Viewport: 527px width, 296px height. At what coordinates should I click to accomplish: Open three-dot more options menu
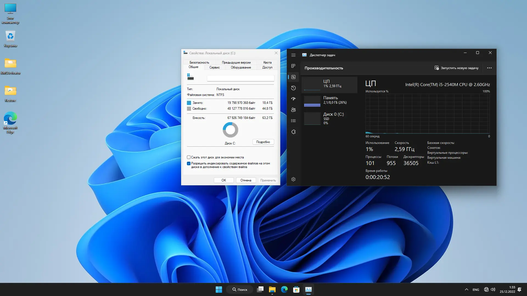pos(489,68)
